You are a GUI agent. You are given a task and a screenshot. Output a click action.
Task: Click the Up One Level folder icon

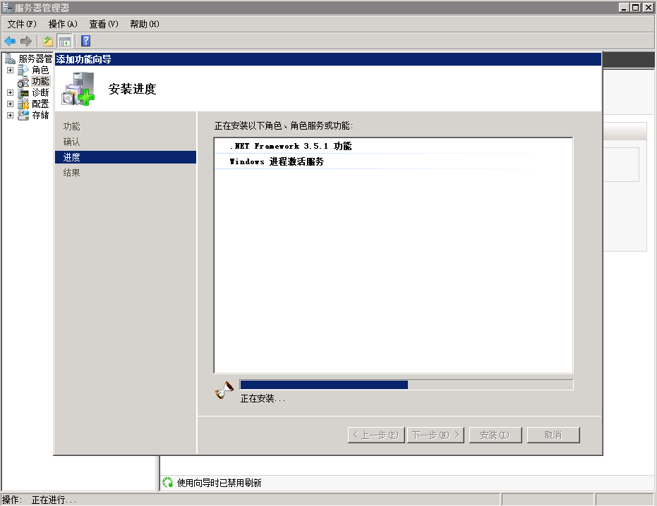48,41
